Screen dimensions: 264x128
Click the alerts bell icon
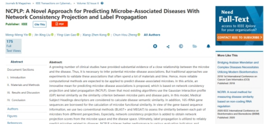208,47
